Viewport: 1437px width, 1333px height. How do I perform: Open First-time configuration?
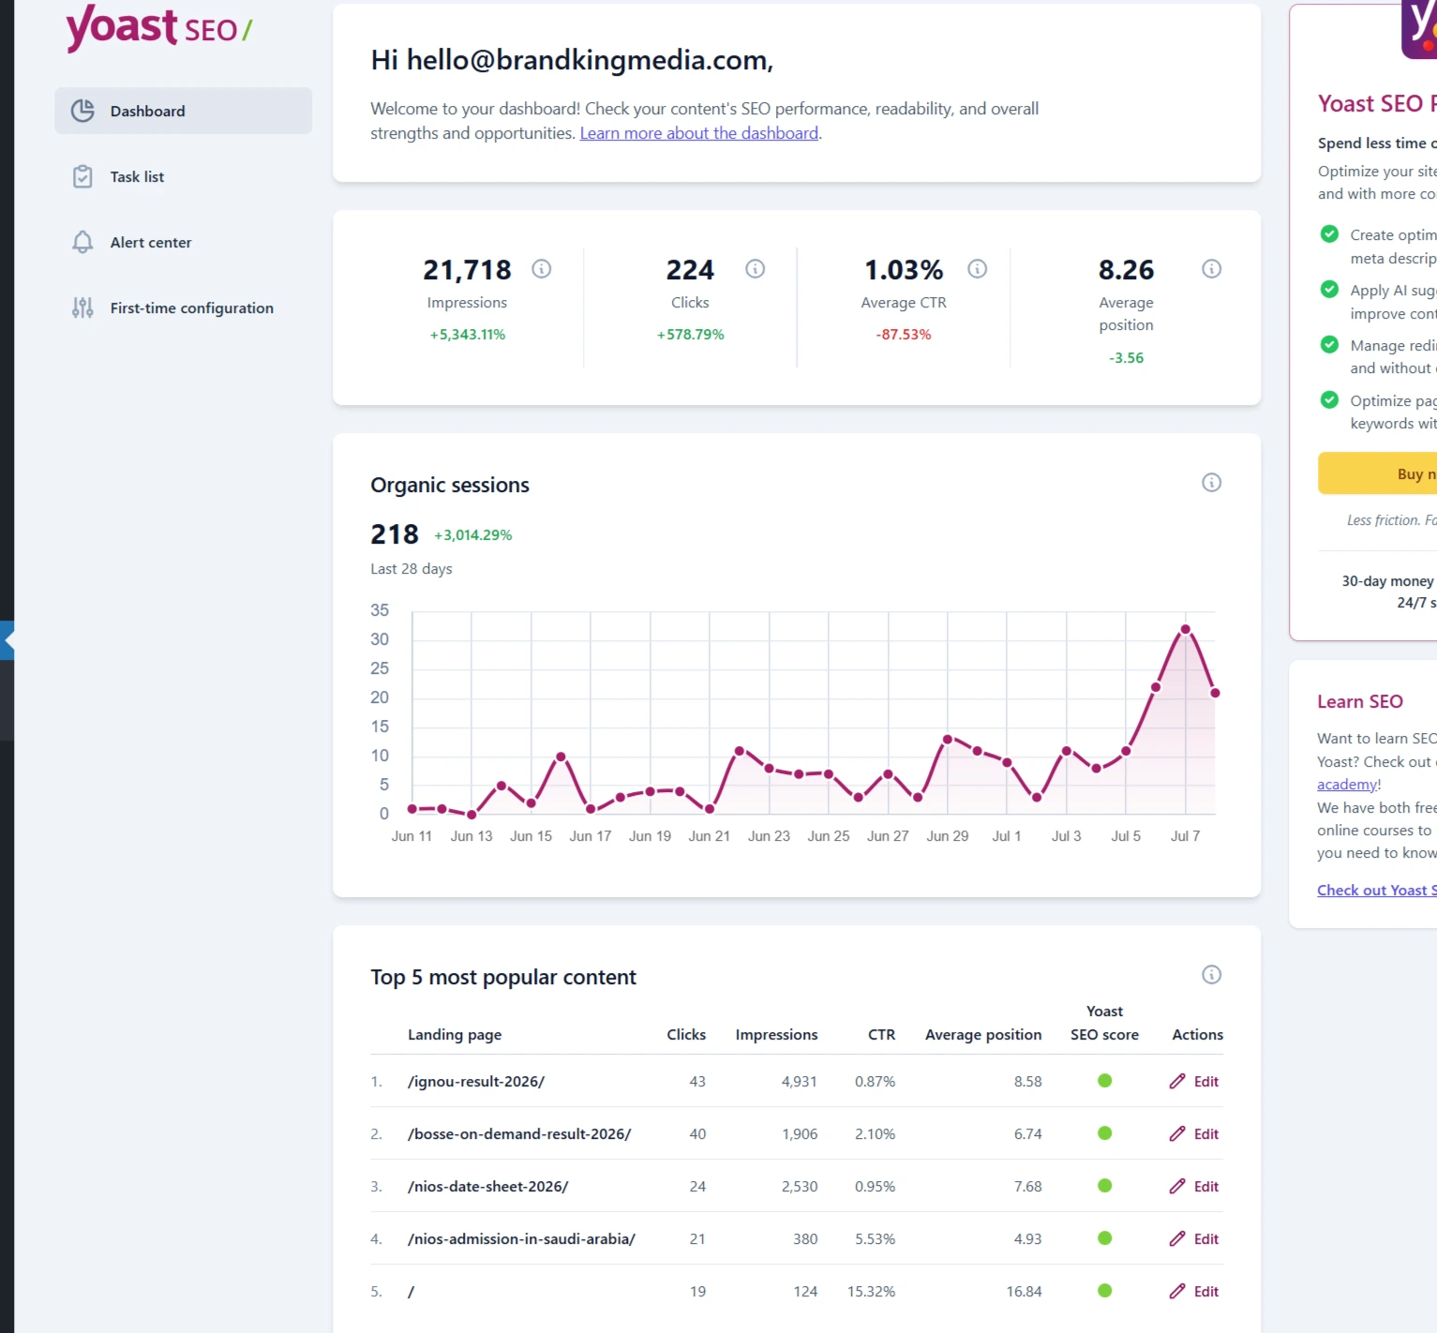pos(183,307)
